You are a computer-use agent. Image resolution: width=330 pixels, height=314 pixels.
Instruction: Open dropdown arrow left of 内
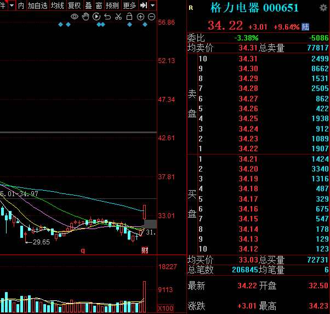tap(12, 5)
